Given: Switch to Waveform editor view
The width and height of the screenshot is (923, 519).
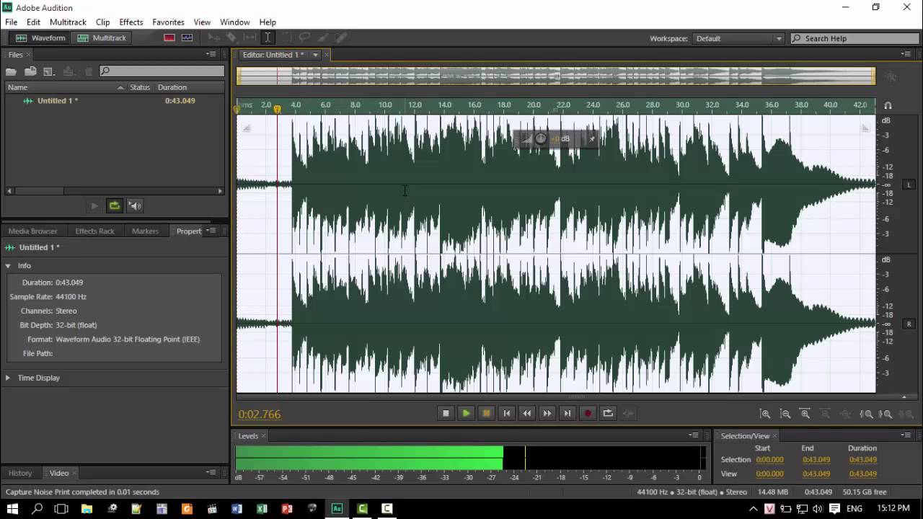Looking at the screenshot, I should (x=40, y=38).
